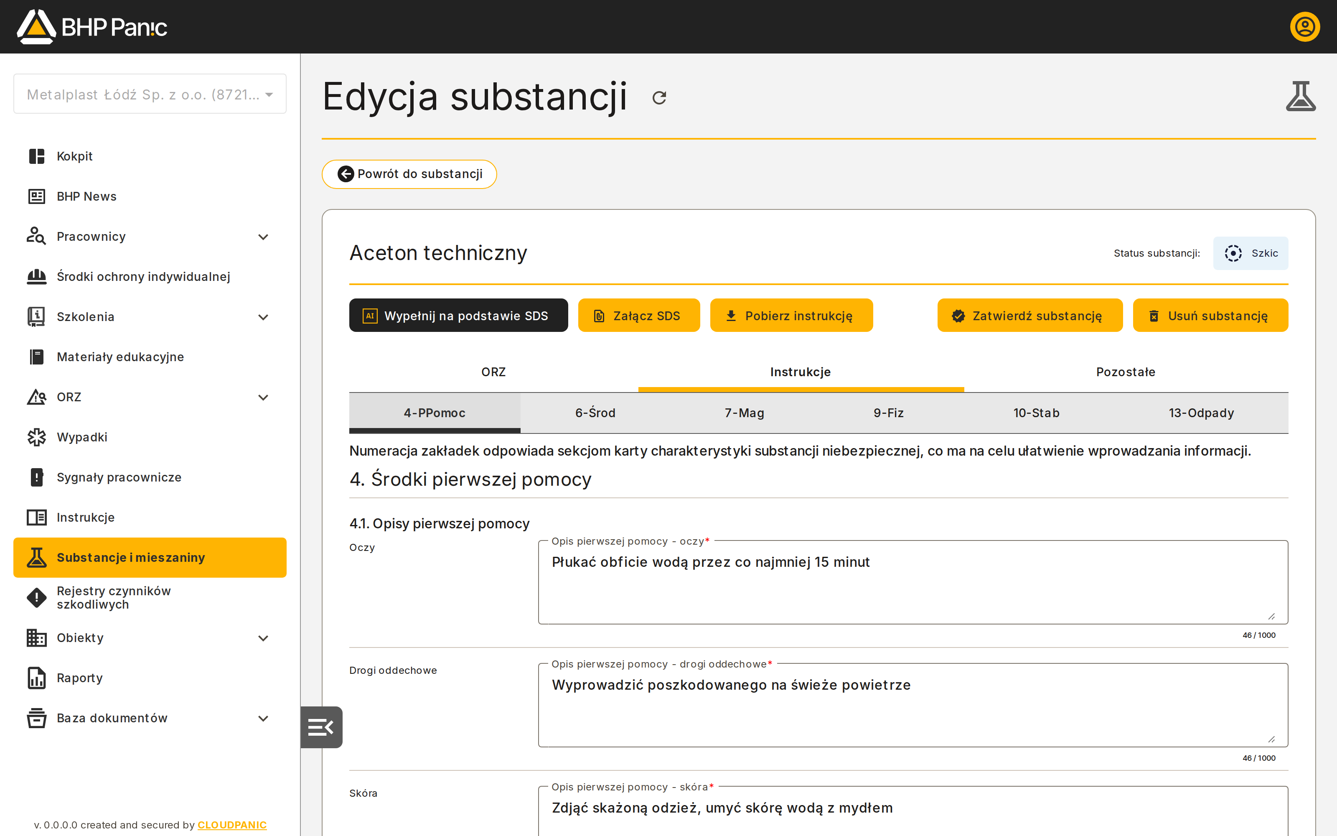Click the Substancje i mieszaniny flask icon
Screen dimensions: 1337x836
point(36,557)
